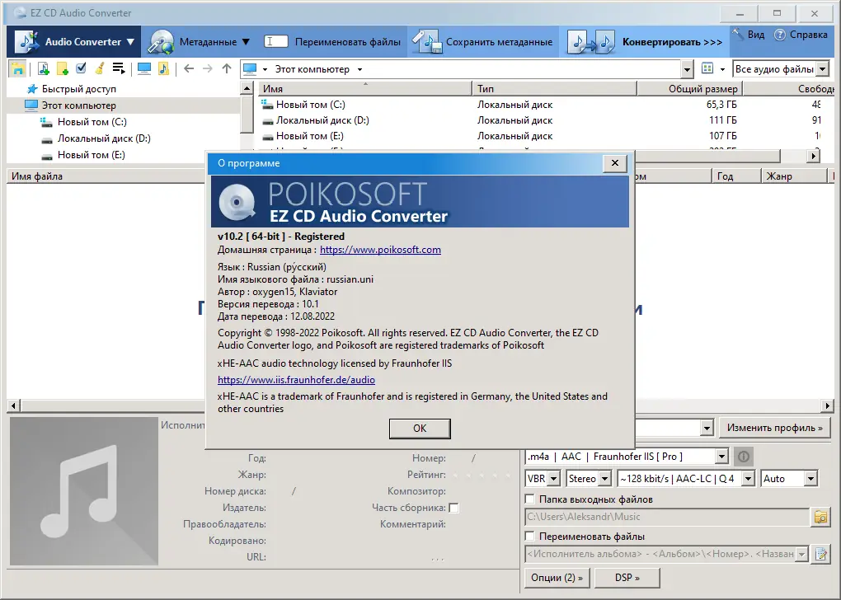Screen dimensions: 841x600
Task: Click the computer monitor icon in toolbar
Action: click(143, 68)
